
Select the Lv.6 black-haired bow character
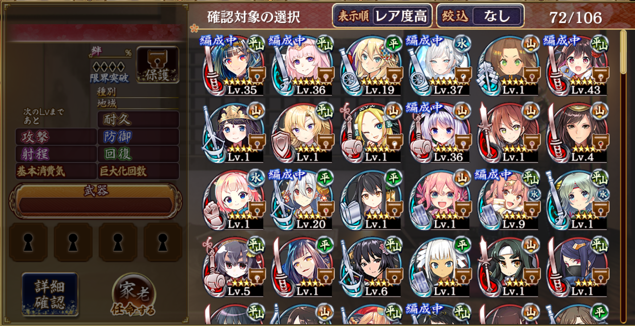371,267
